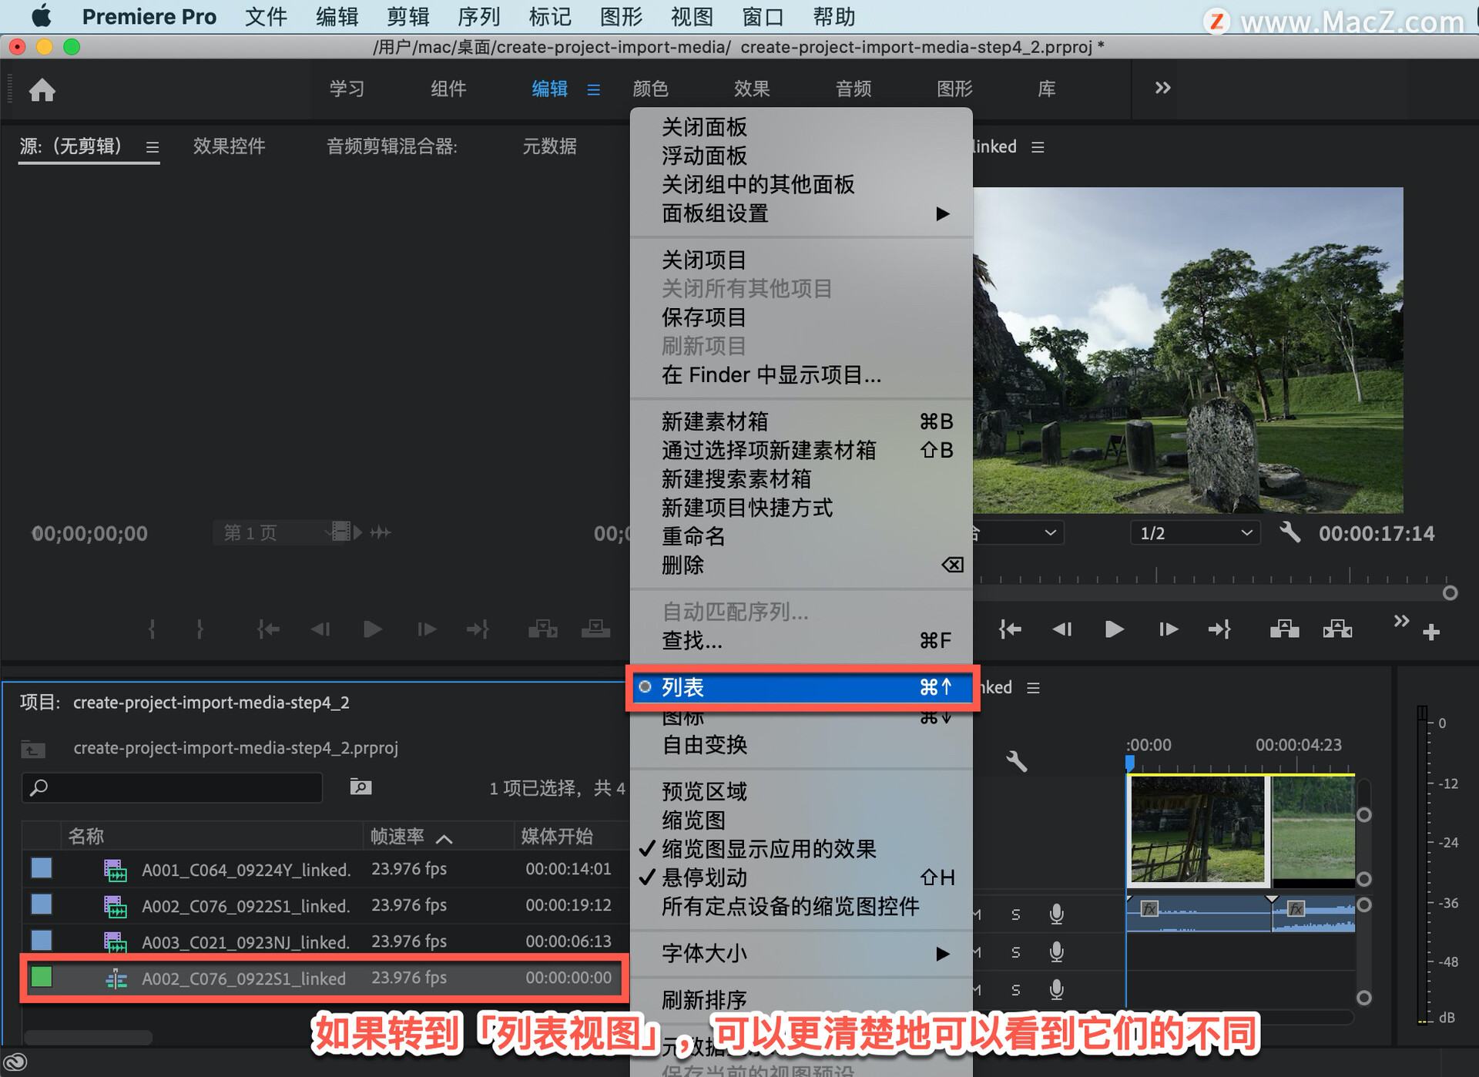Toggle 悬停划动 hover scrub option
1479x1077 pixels.
705,877
